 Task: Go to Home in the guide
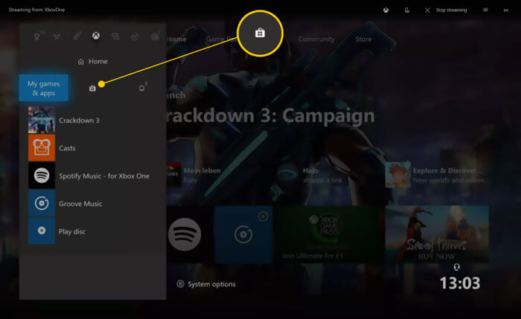(x=93, y=62)
